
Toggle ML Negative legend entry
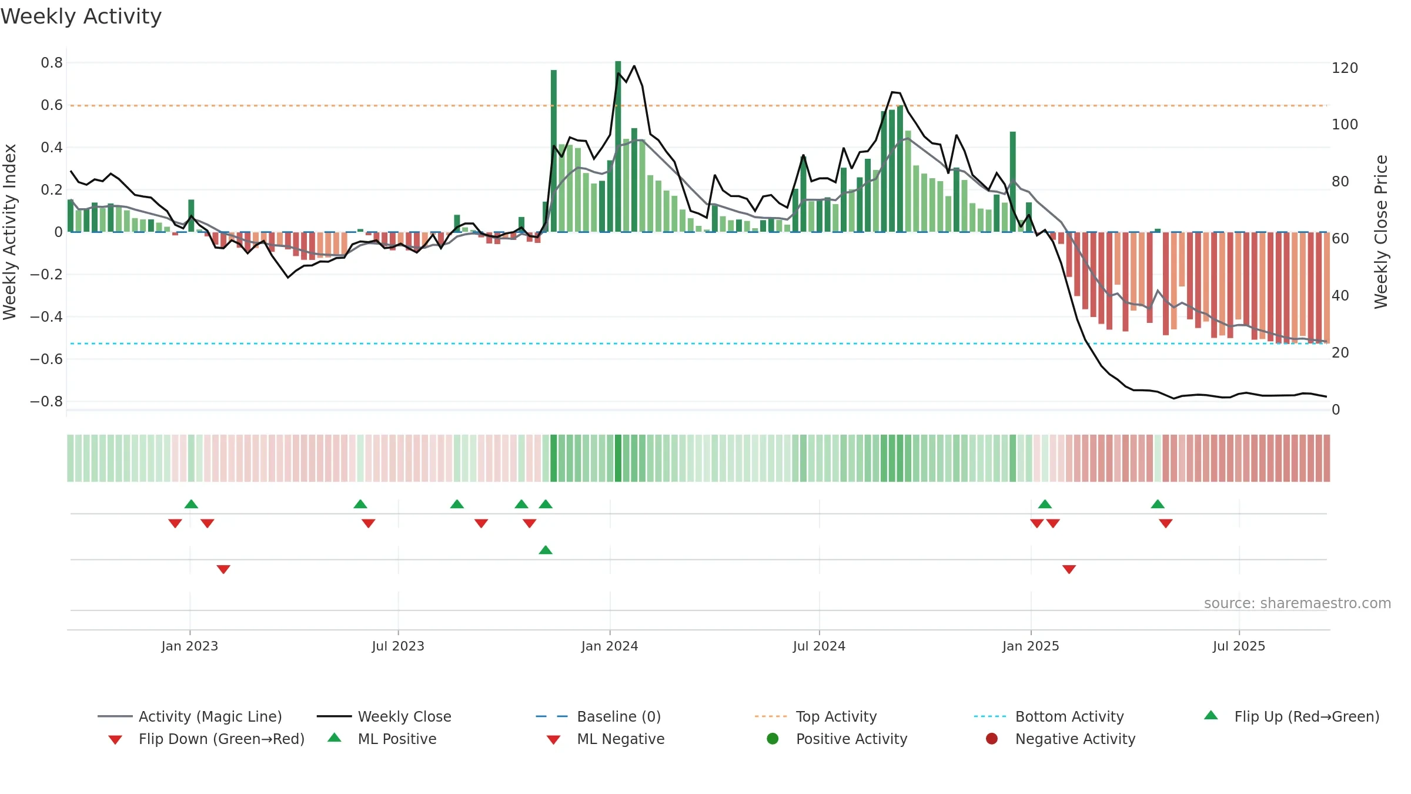coord(606,739)
